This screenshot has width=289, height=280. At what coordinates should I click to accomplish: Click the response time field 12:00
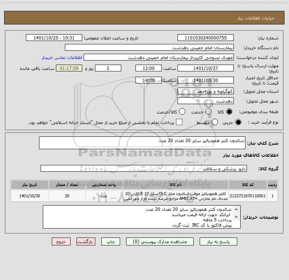click(149, 68)
